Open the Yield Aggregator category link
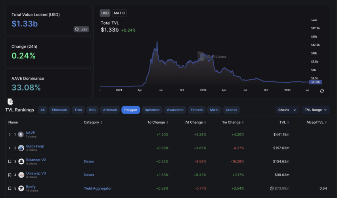This screenshot has height=198, width=337. (x=98, y=189)
